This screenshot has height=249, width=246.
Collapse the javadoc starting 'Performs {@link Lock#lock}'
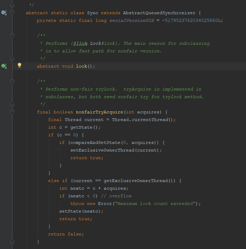click(13, 35)
